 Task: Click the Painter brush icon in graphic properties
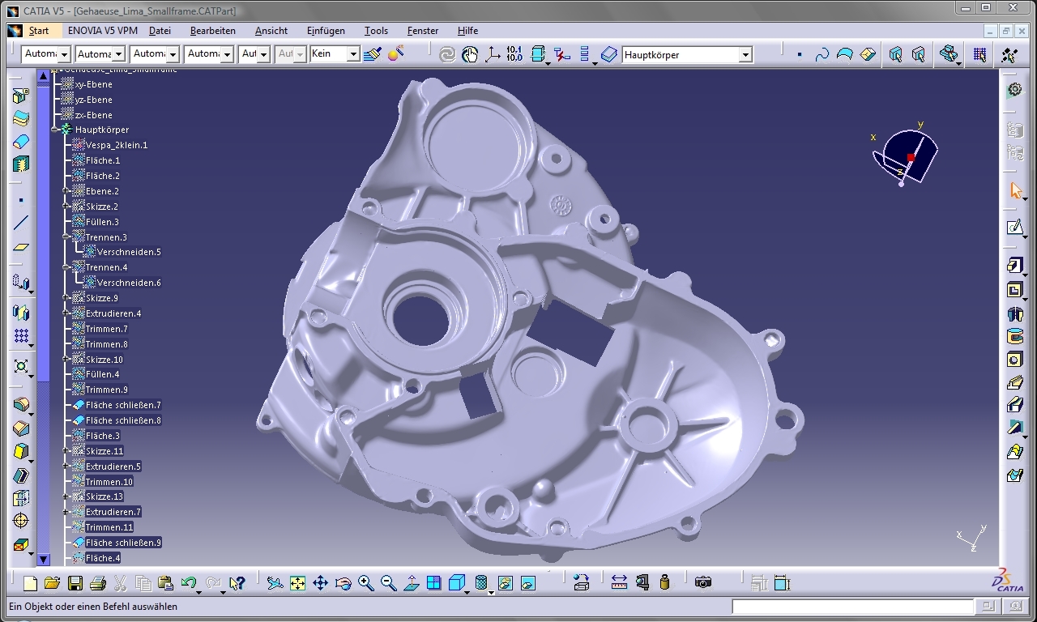tap(372, 54)
